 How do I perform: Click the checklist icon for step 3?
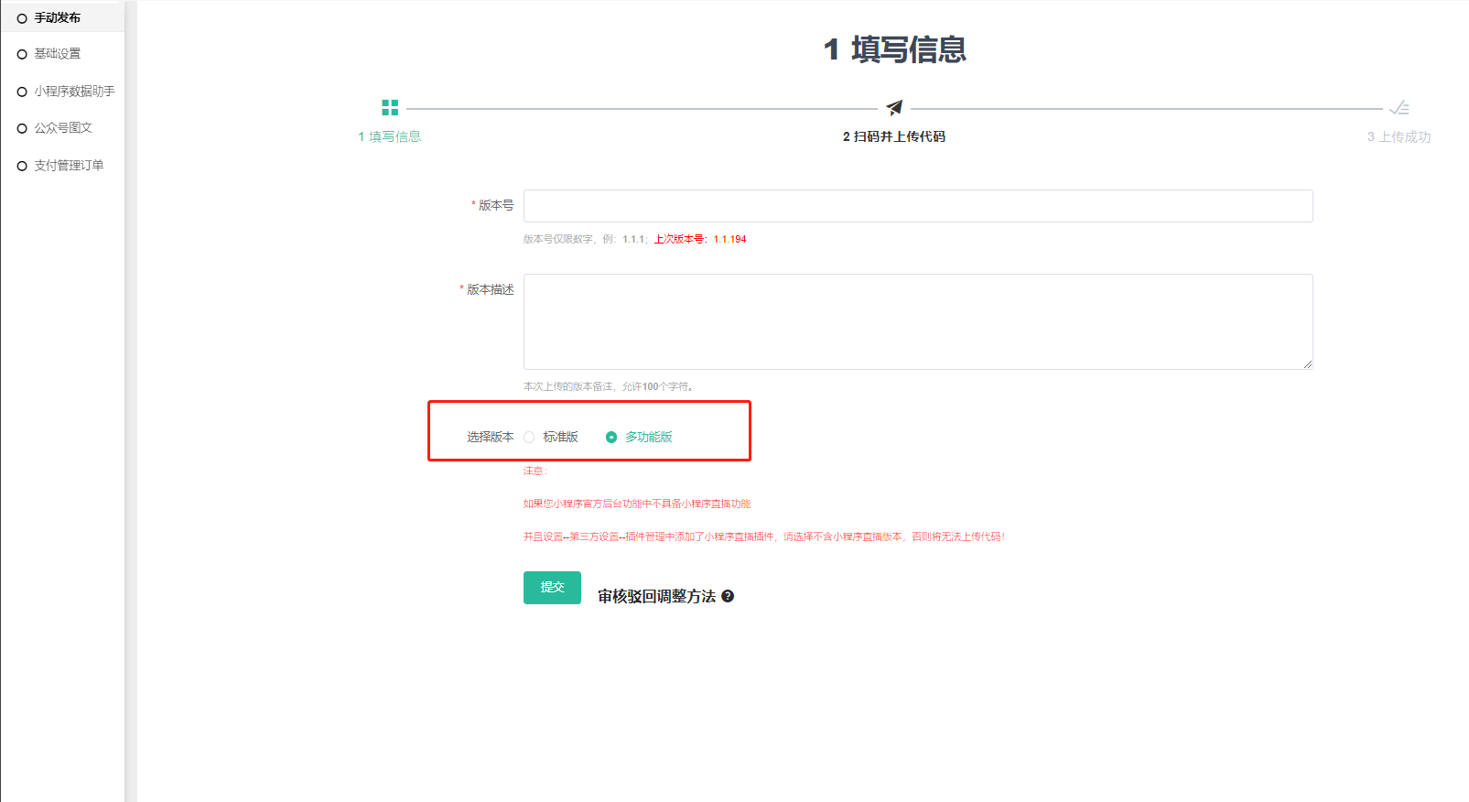click(x=1399, y=108)
